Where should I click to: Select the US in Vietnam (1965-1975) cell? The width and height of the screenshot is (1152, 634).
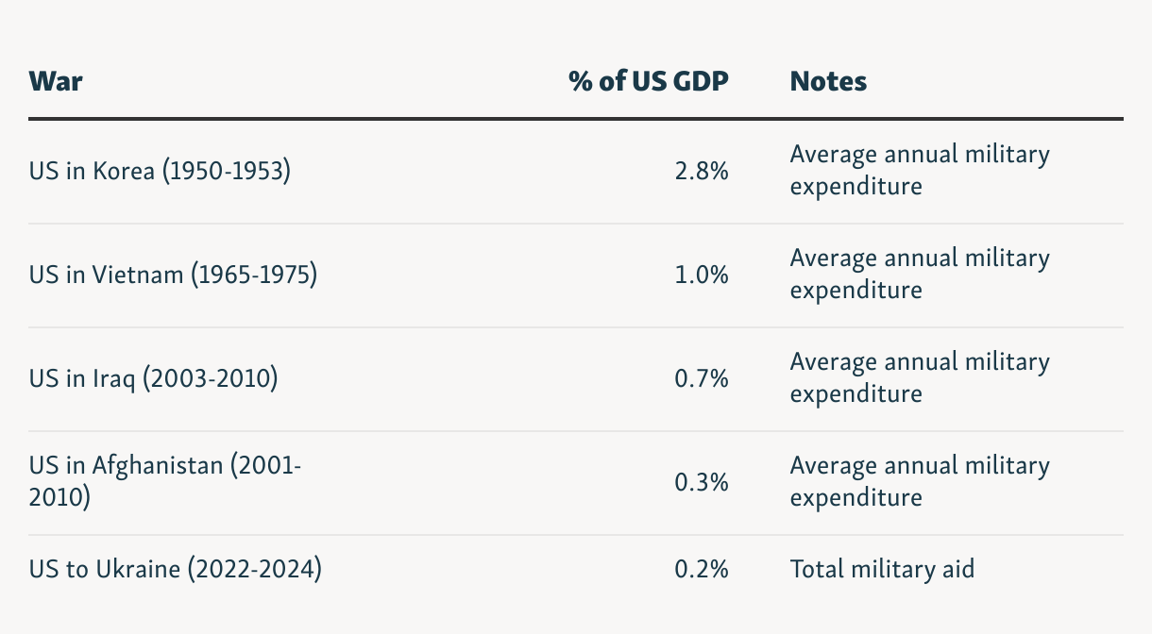tap(173, 275)
